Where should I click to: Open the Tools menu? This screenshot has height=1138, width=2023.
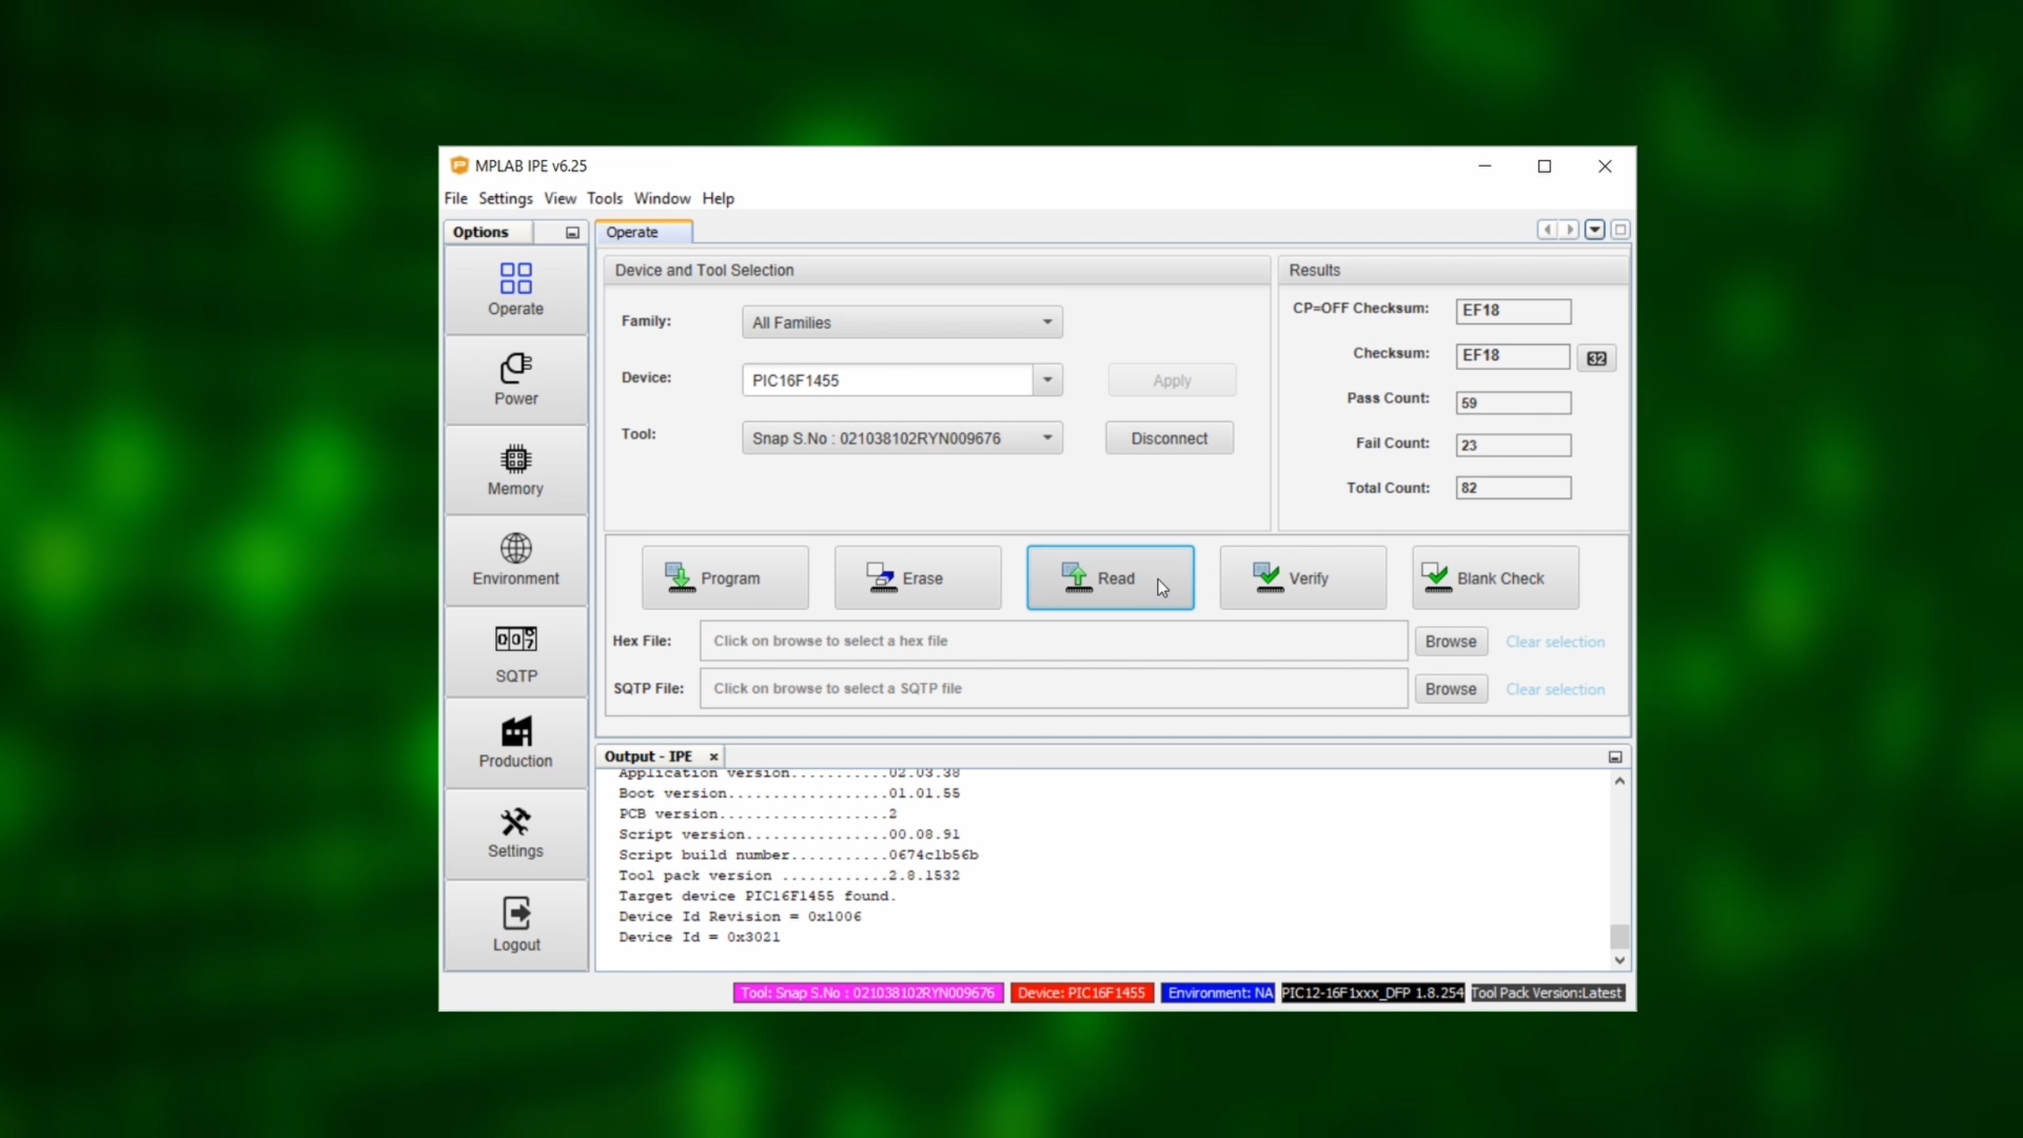(x=604, y=198)
